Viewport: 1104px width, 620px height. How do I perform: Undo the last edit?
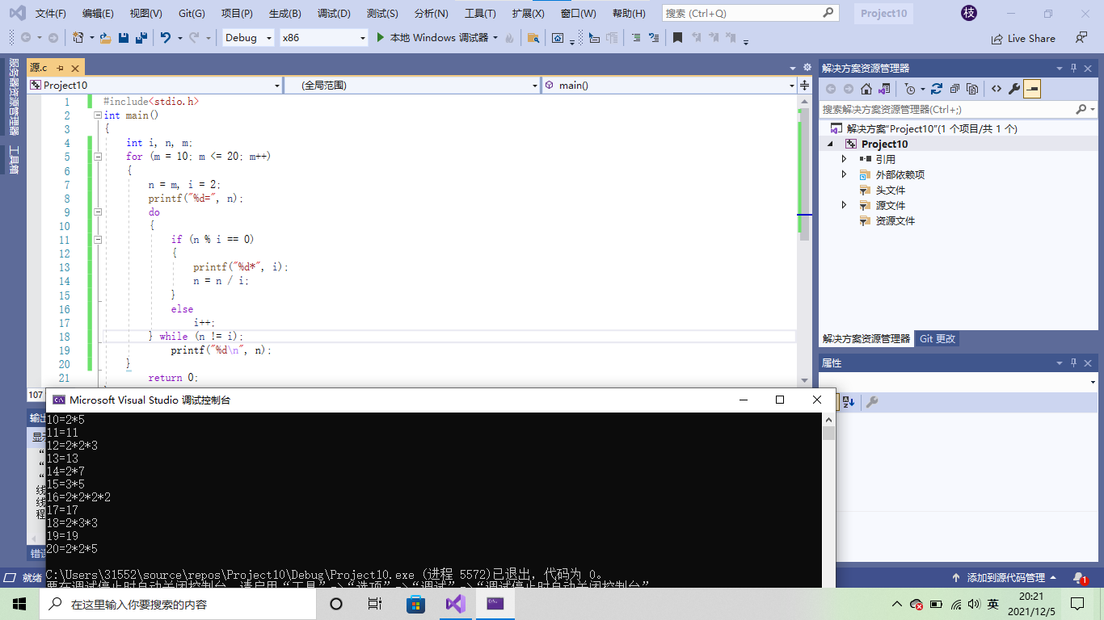(x=166, y=38)
